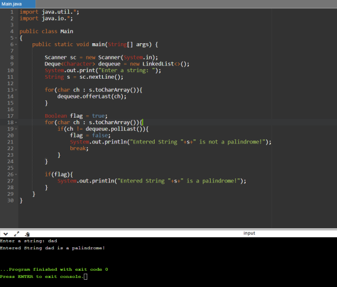This screenshot has height=287, width=337.
Task: Click on 'flag = false;' statement
Action: tap(90, 135)
